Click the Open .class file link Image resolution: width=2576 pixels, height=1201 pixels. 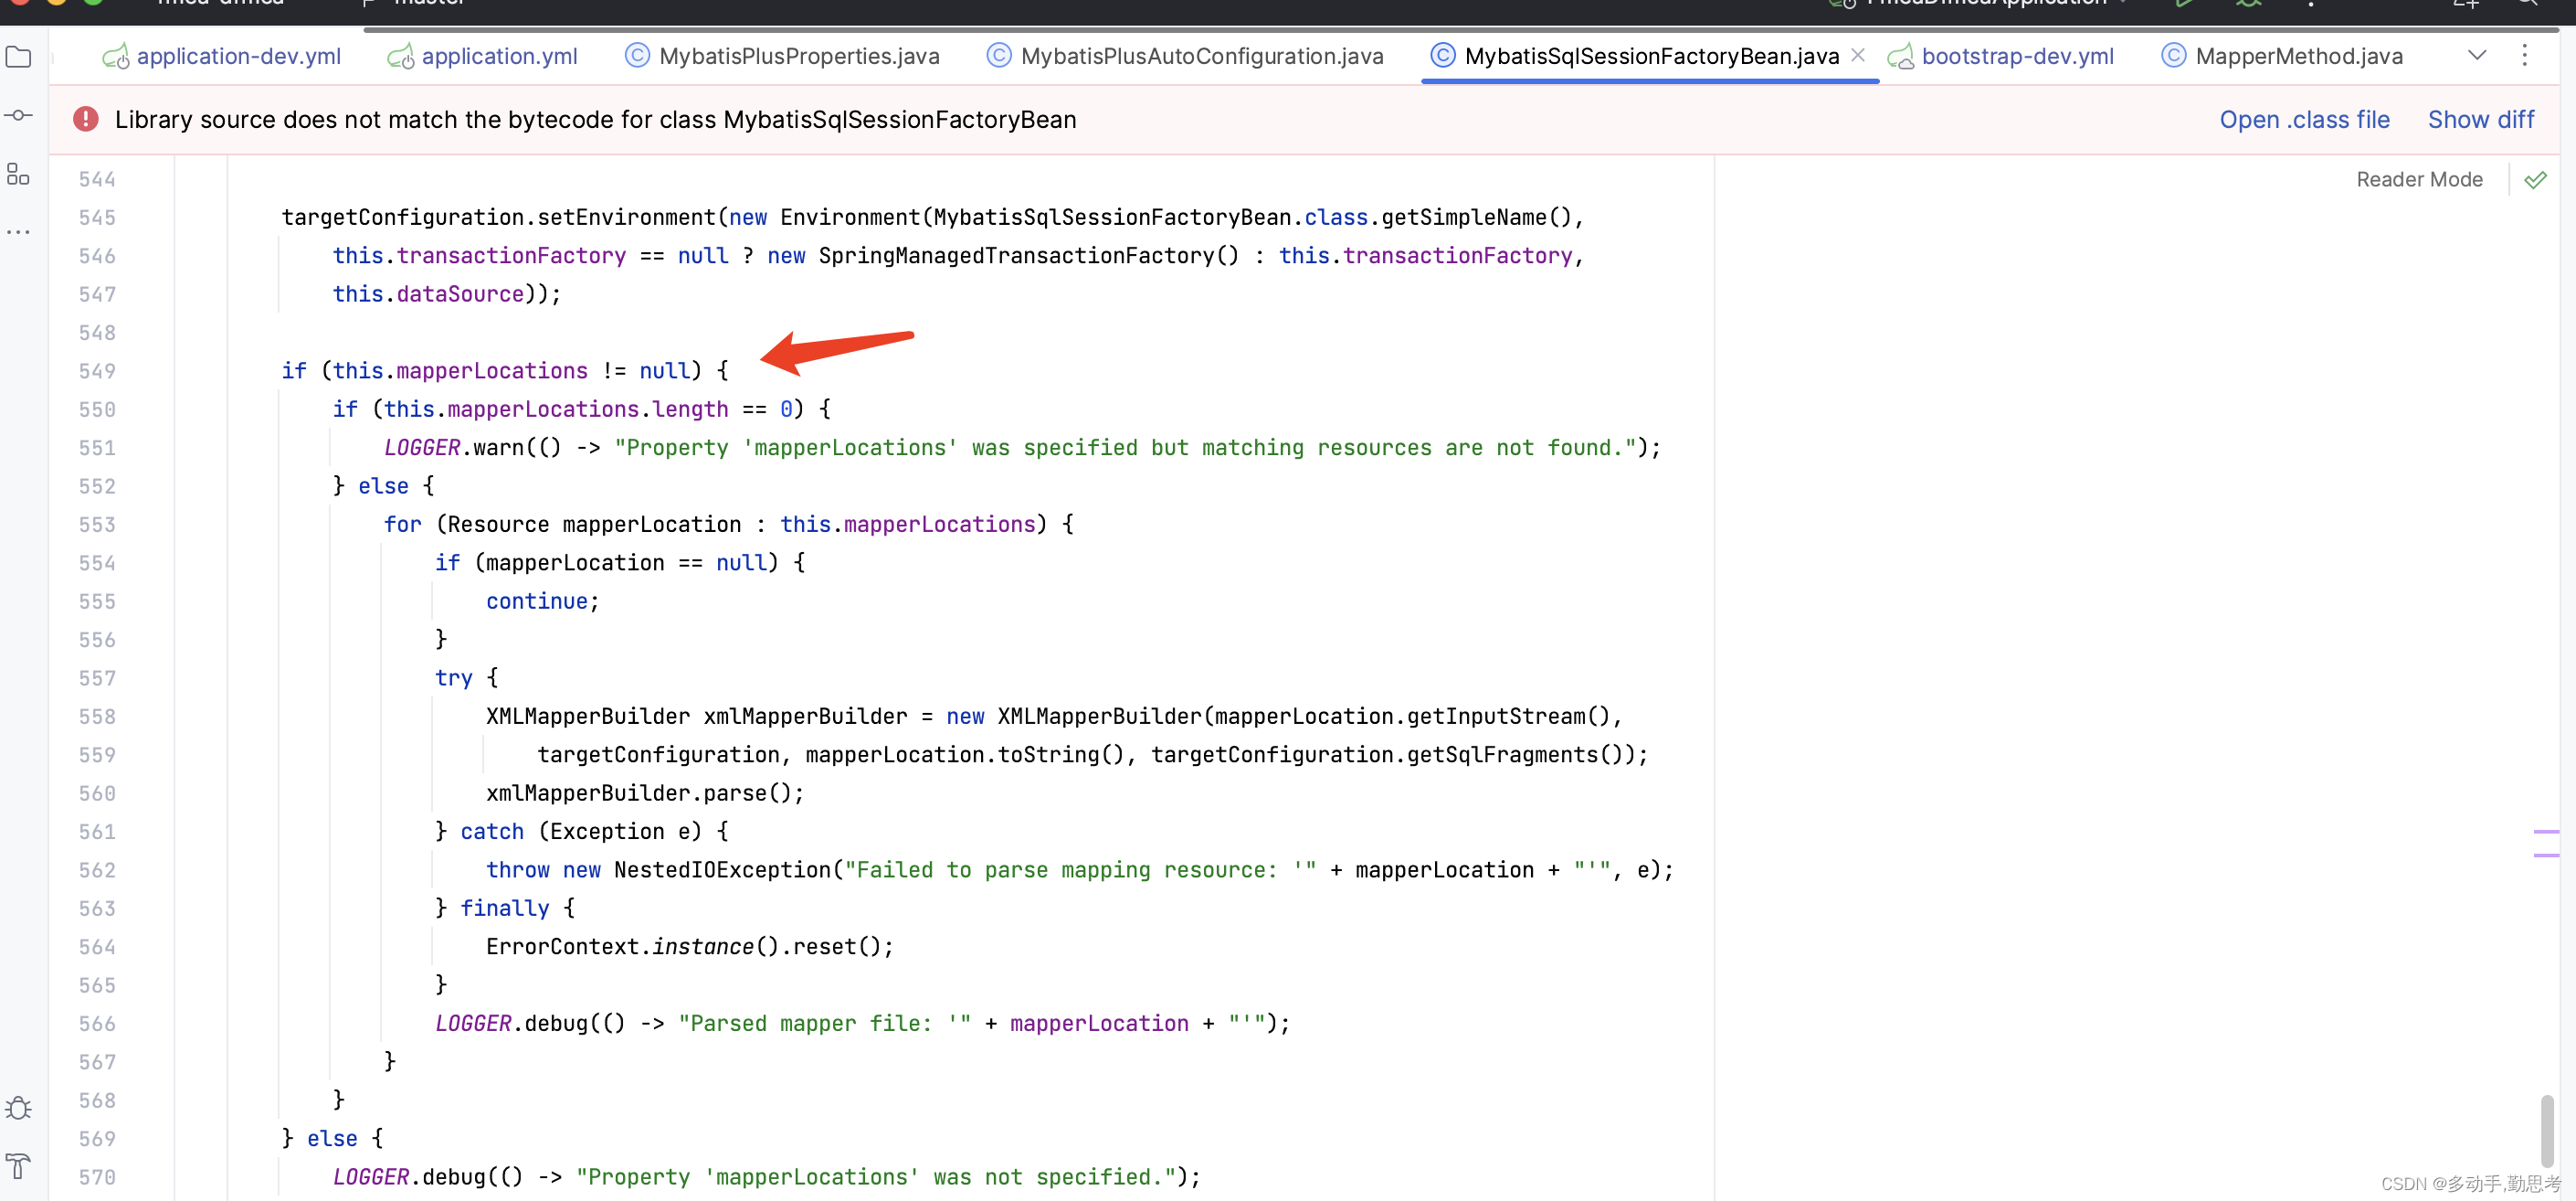click(2304, 120)
